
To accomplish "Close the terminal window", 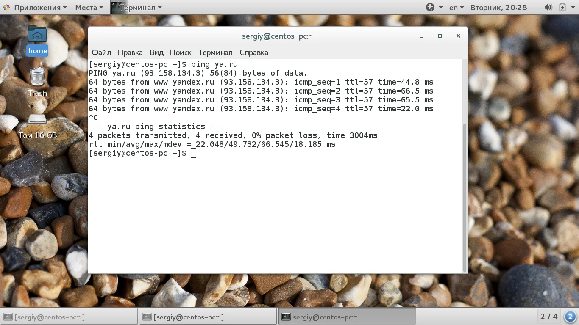I will [458, 36].
